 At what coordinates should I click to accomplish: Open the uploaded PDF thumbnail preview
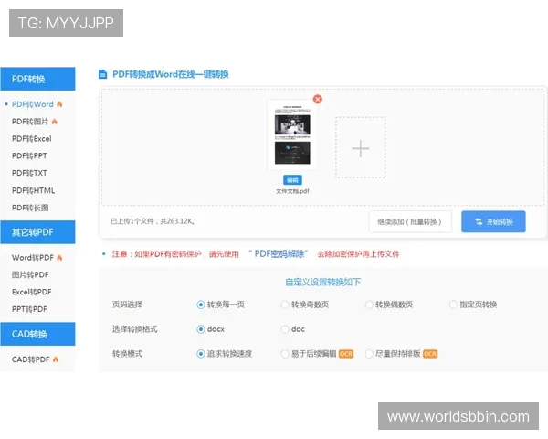coord(292,134)
